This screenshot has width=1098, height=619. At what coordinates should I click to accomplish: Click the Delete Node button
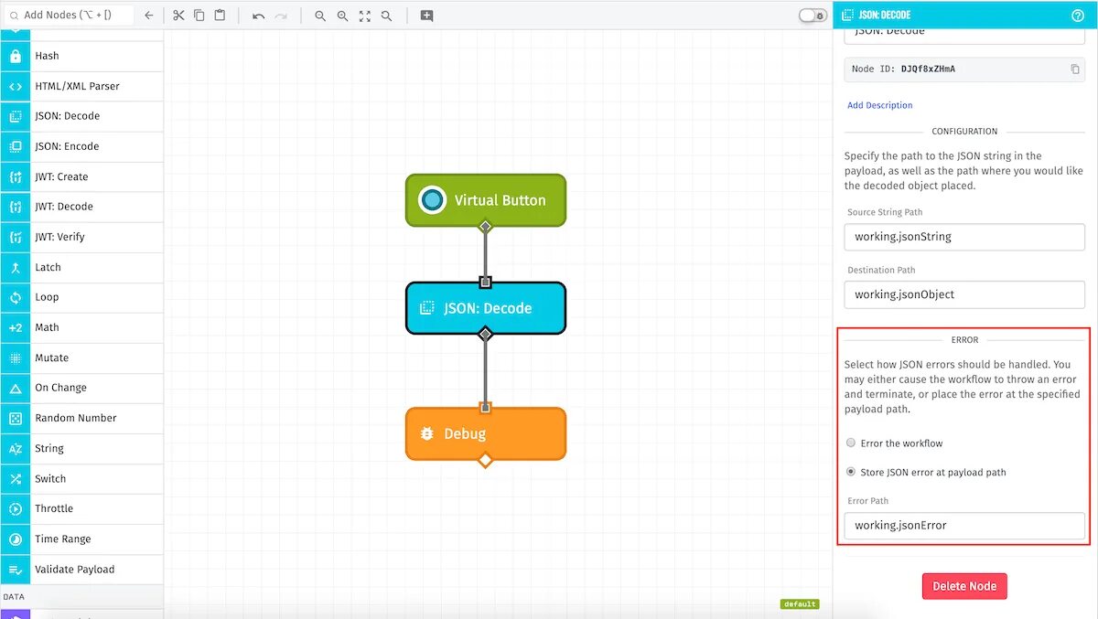click(964, 586)
